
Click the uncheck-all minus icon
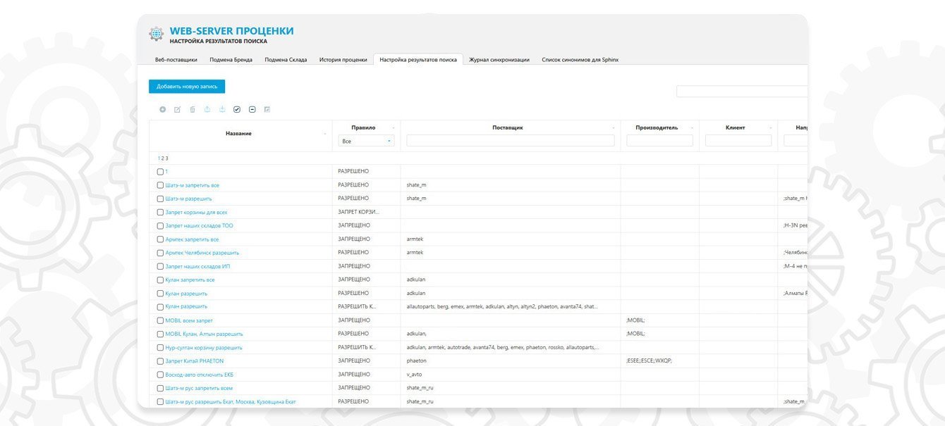pos(252,109)
